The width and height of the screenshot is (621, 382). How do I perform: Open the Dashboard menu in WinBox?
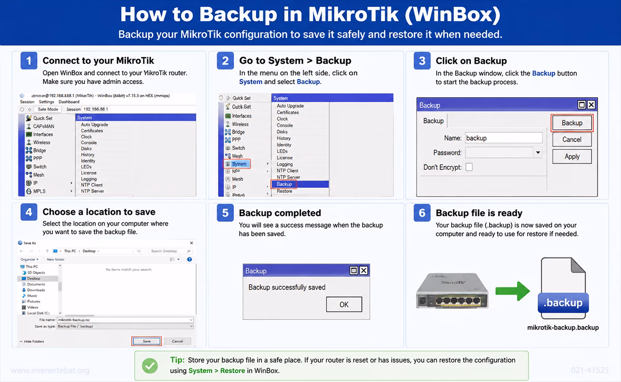click(69, 102)
